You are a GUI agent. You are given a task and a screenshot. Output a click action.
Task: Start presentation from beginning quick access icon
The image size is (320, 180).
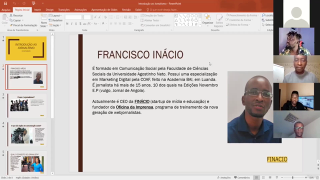[33, 3]
